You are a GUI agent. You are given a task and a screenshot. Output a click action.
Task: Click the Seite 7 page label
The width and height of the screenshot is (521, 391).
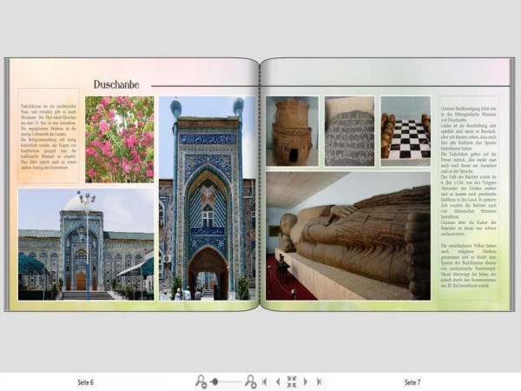point(412,382)
